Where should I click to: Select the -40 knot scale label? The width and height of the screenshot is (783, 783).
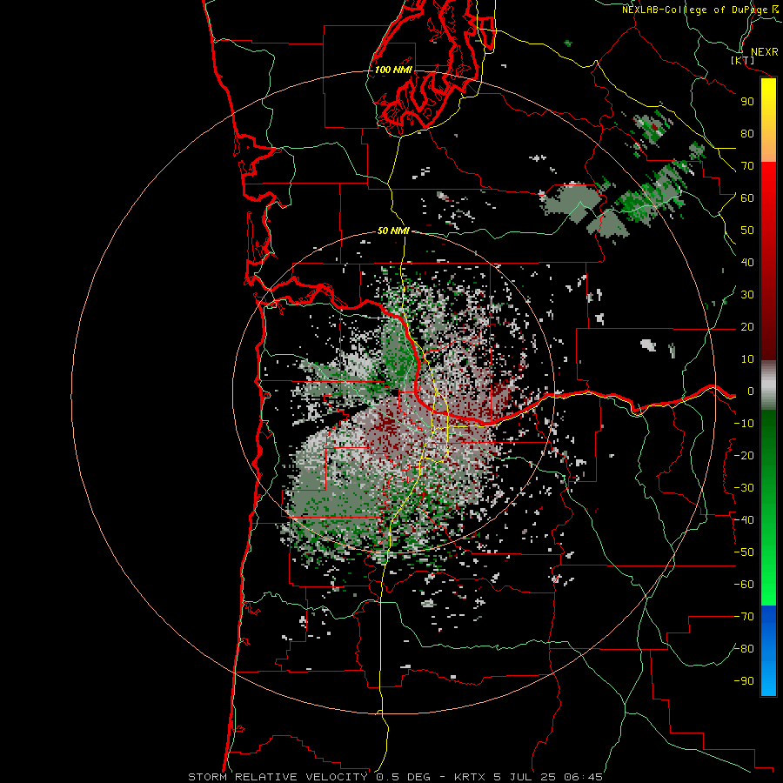coord(744,520)
